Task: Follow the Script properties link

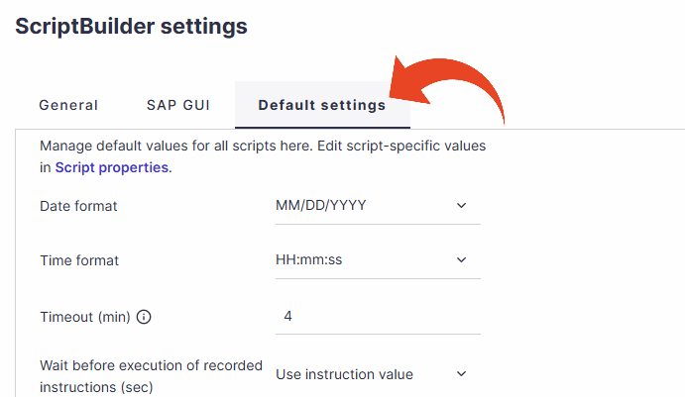Action: (112, 167)
